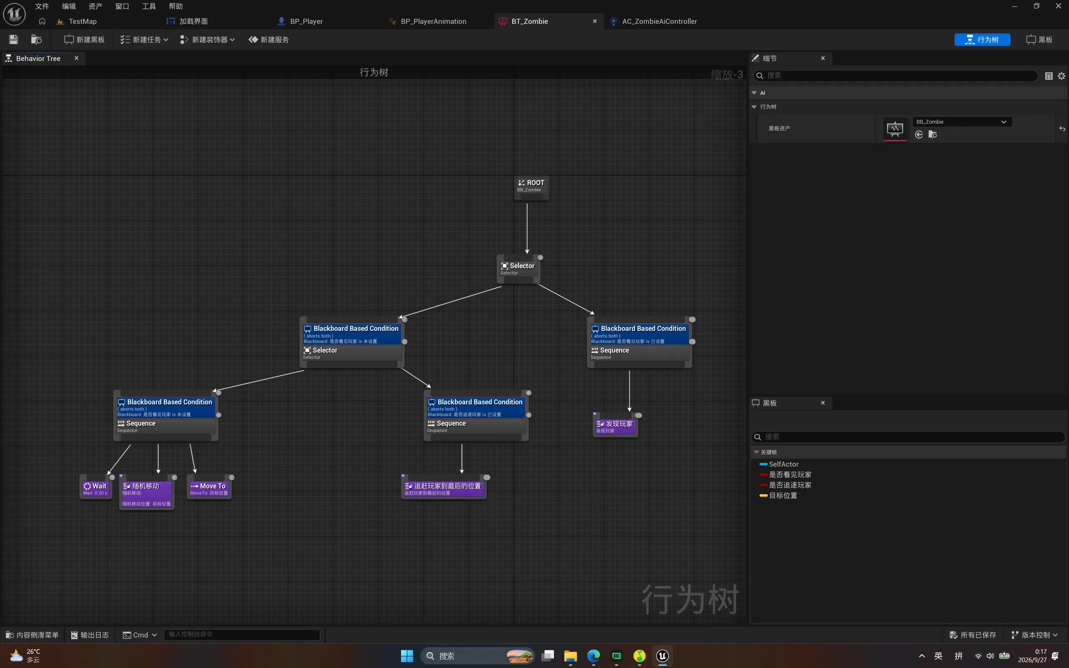Screen dimensions: 1069x668
Task: Close the 细节 panel tab
Action: click(x=823, y=58)
